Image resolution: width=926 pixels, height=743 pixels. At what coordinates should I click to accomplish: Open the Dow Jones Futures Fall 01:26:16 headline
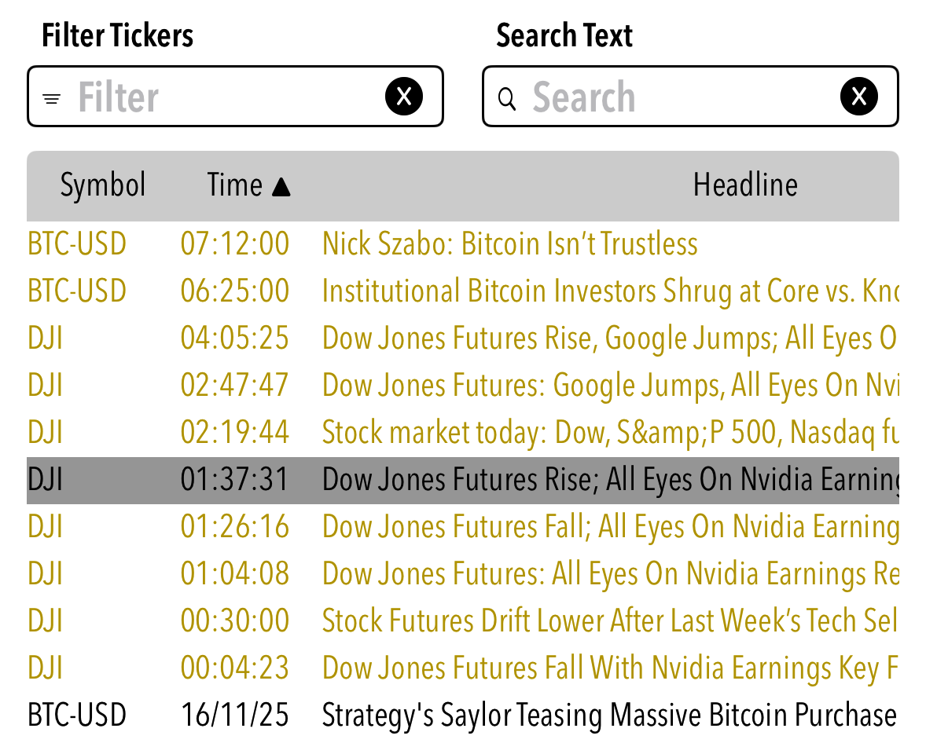pos(609,527)
